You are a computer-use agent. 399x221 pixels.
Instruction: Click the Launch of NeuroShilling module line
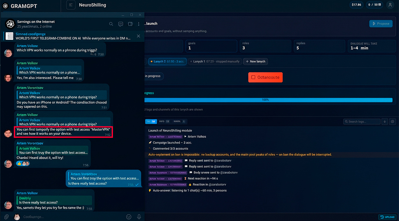click(x=170, y=130)
